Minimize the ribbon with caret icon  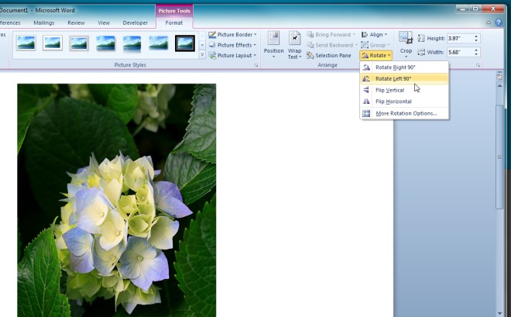coord(489,22)
